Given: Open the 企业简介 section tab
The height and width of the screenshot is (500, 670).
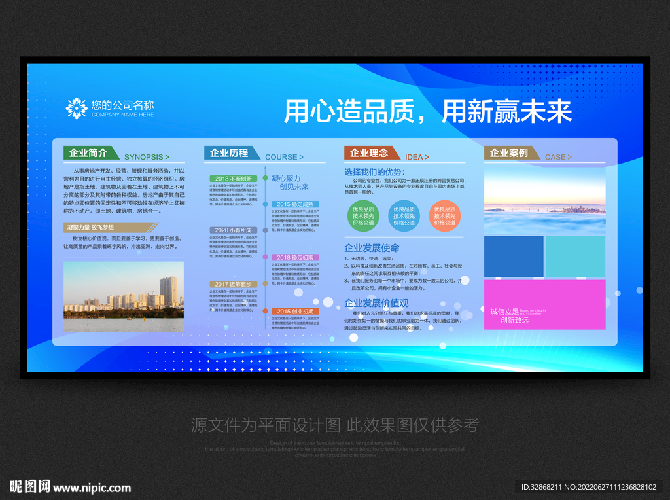Looking at the screenshot, I should [91, 152].
